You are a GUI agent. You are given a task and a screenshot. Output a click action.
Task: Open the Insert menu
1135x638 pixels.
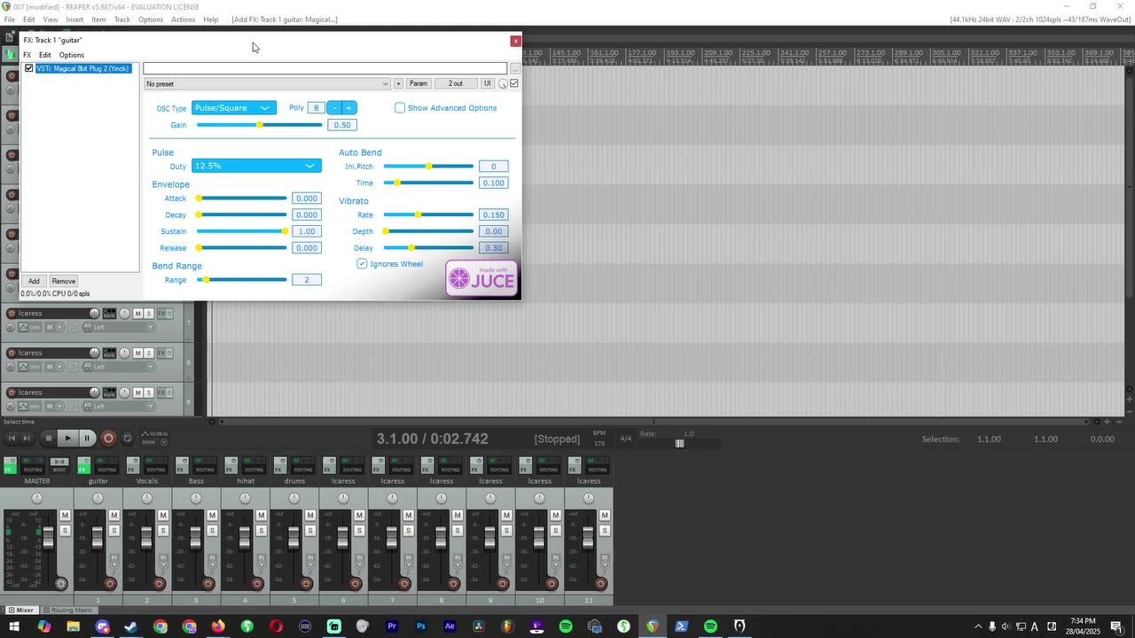(x=74, y=19)
